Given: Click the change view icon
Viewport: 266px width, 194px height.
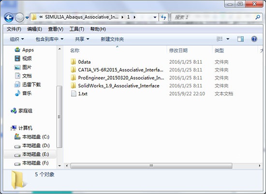Looking at the screenshot, I should [x=220, y=39].
